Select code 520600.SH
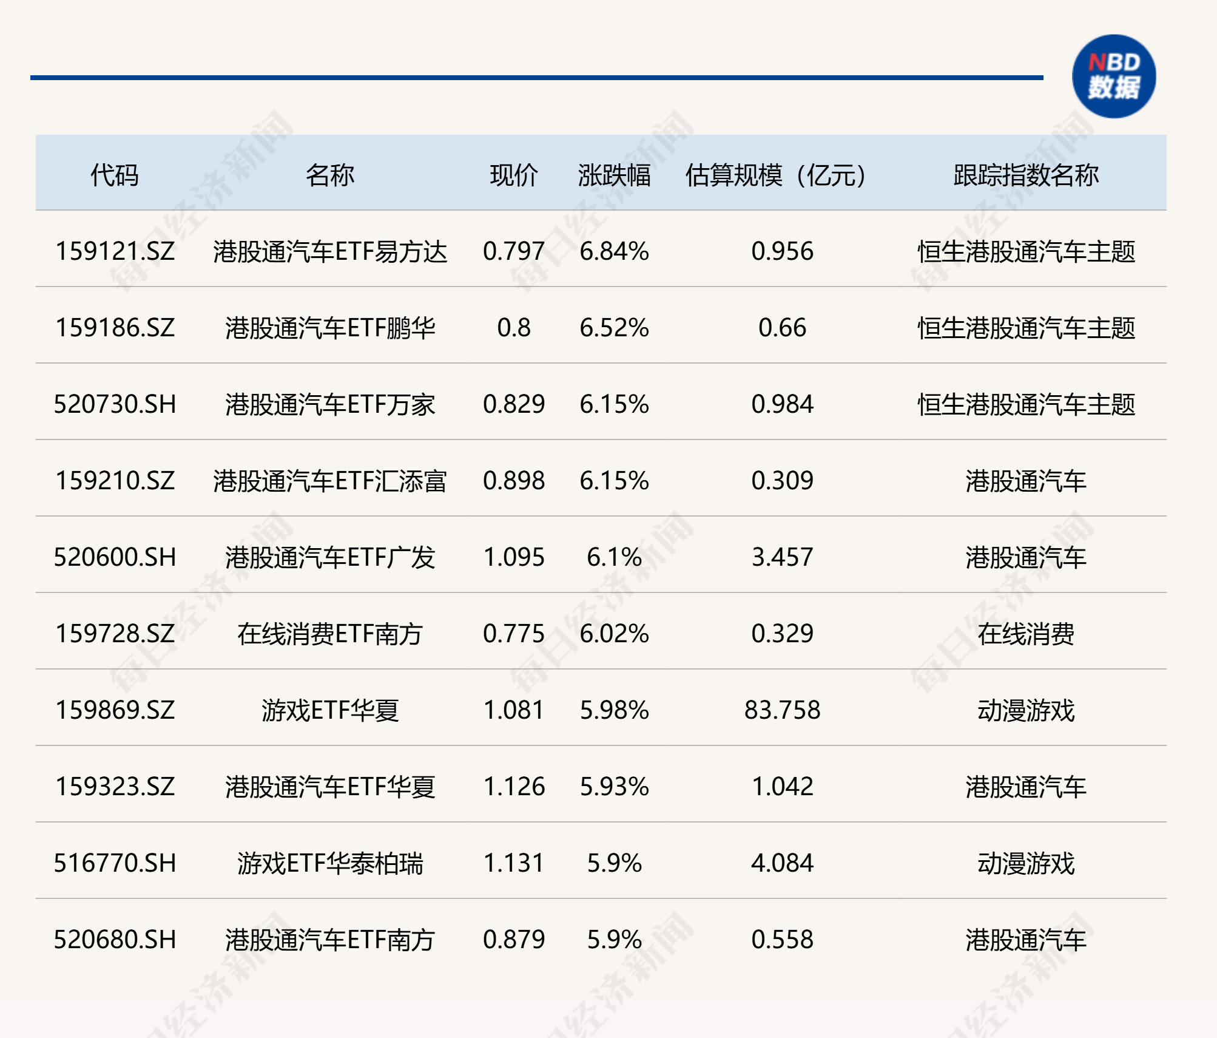Viewport: 1217px width, 1038px height. [x=115, y=557]
